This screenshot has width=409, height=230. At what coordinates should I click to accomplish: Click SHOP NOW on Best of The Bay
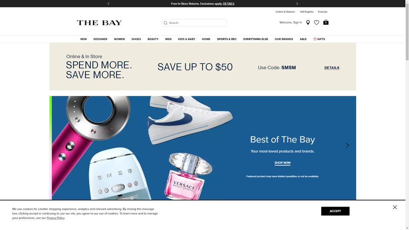click(x=282, y=163)
